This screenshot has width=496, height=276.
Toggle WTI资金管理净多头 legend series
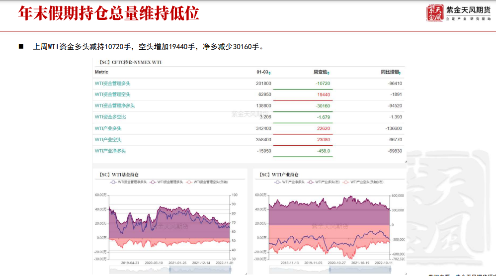(x=132, y=182)
